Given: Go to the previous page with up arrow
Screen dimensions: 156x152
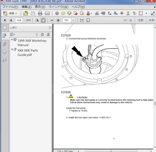Looking at the screenshot, I should click(x=5, y=20).
